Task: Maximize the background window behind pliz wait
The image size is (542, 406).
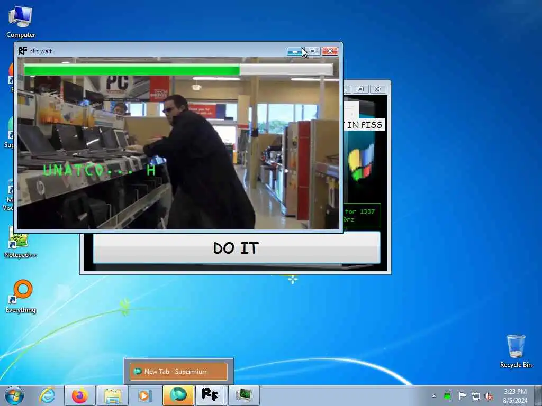Action: 360,89
